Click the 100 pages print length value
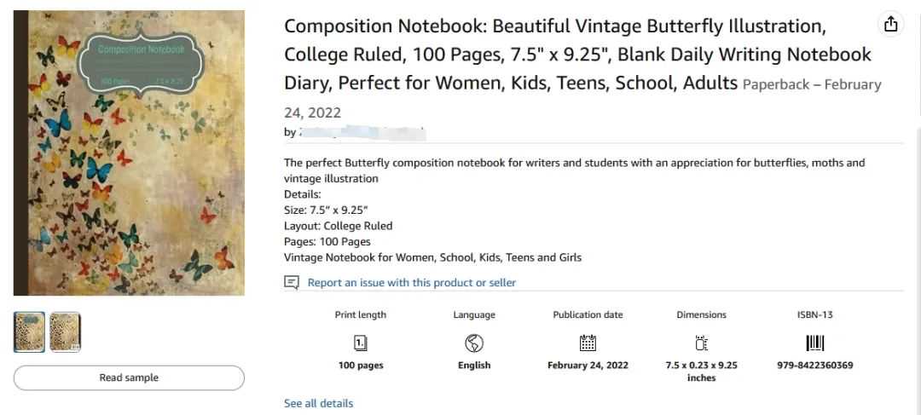 pyautogui.click(x=361, y=366)
